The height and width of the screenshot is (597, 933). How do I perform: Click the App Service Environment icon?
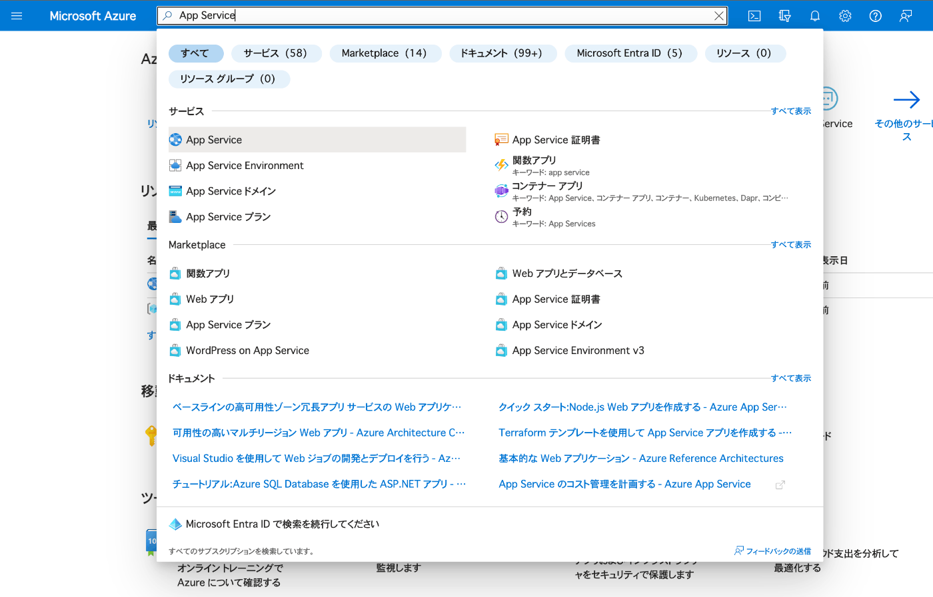[x=175, y=165]
